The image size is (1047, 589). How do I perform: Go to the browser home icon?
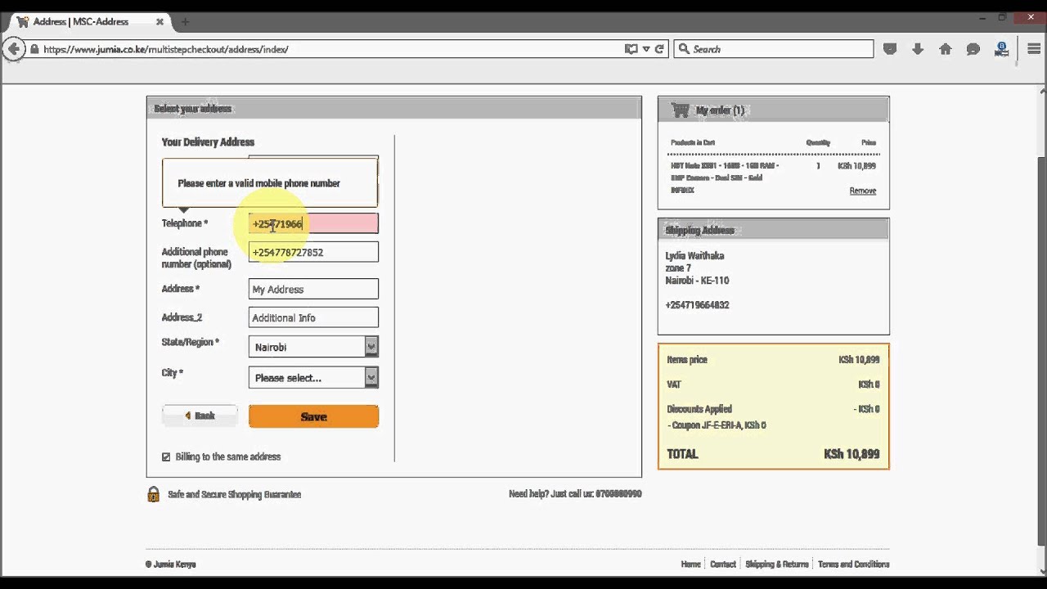click(946, 49)
